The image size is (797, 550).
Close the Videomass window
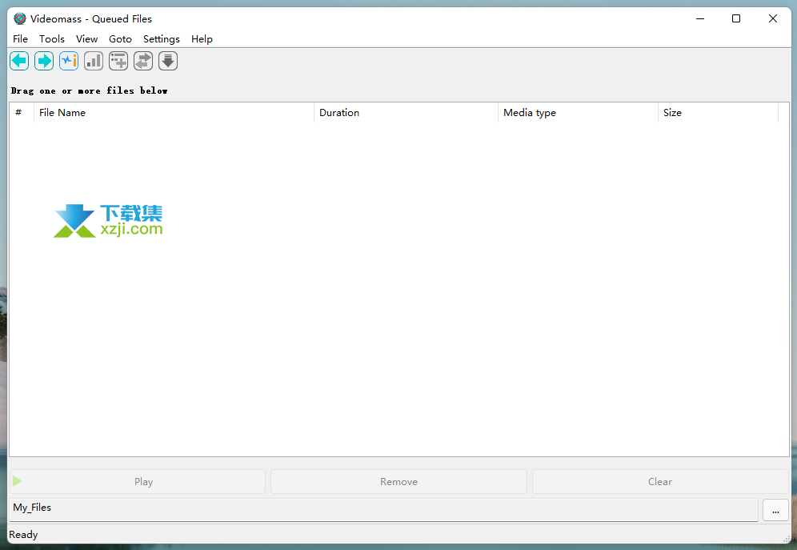pyautogui.click(x=773, y=18)
